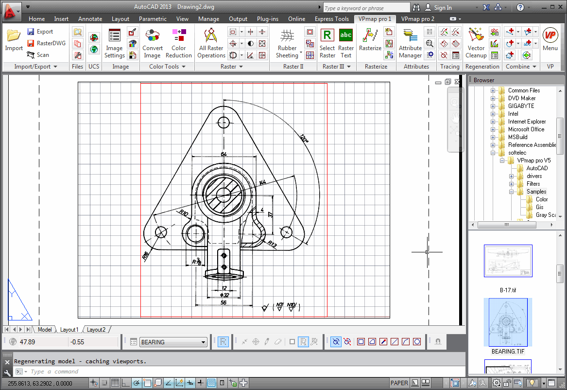Select the BEARING.TIF thumbnail in the Browser
Screen dimensions: 567x390
[x=508, y=321]
